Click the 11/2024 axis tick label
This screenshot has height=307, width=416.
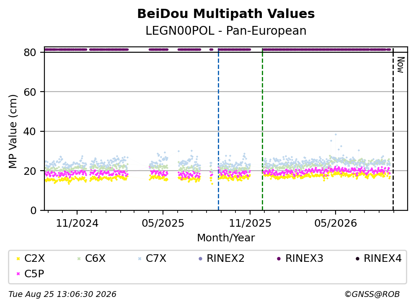click(77, 223)
